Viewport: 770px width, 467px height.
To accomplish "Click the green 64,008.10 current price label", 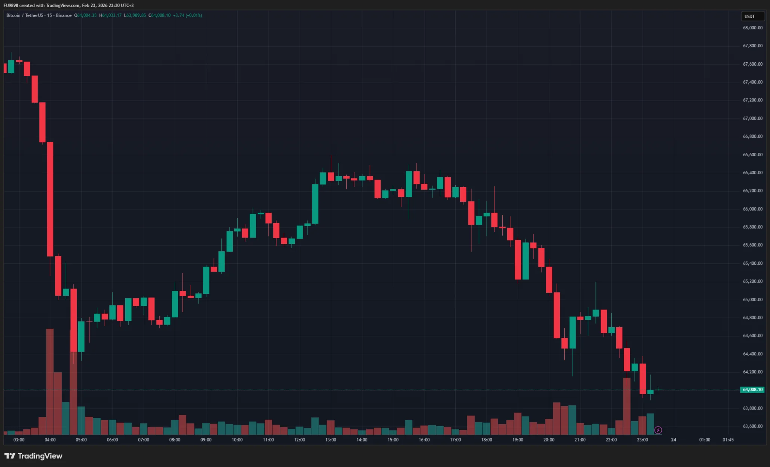I will [752, 390].
